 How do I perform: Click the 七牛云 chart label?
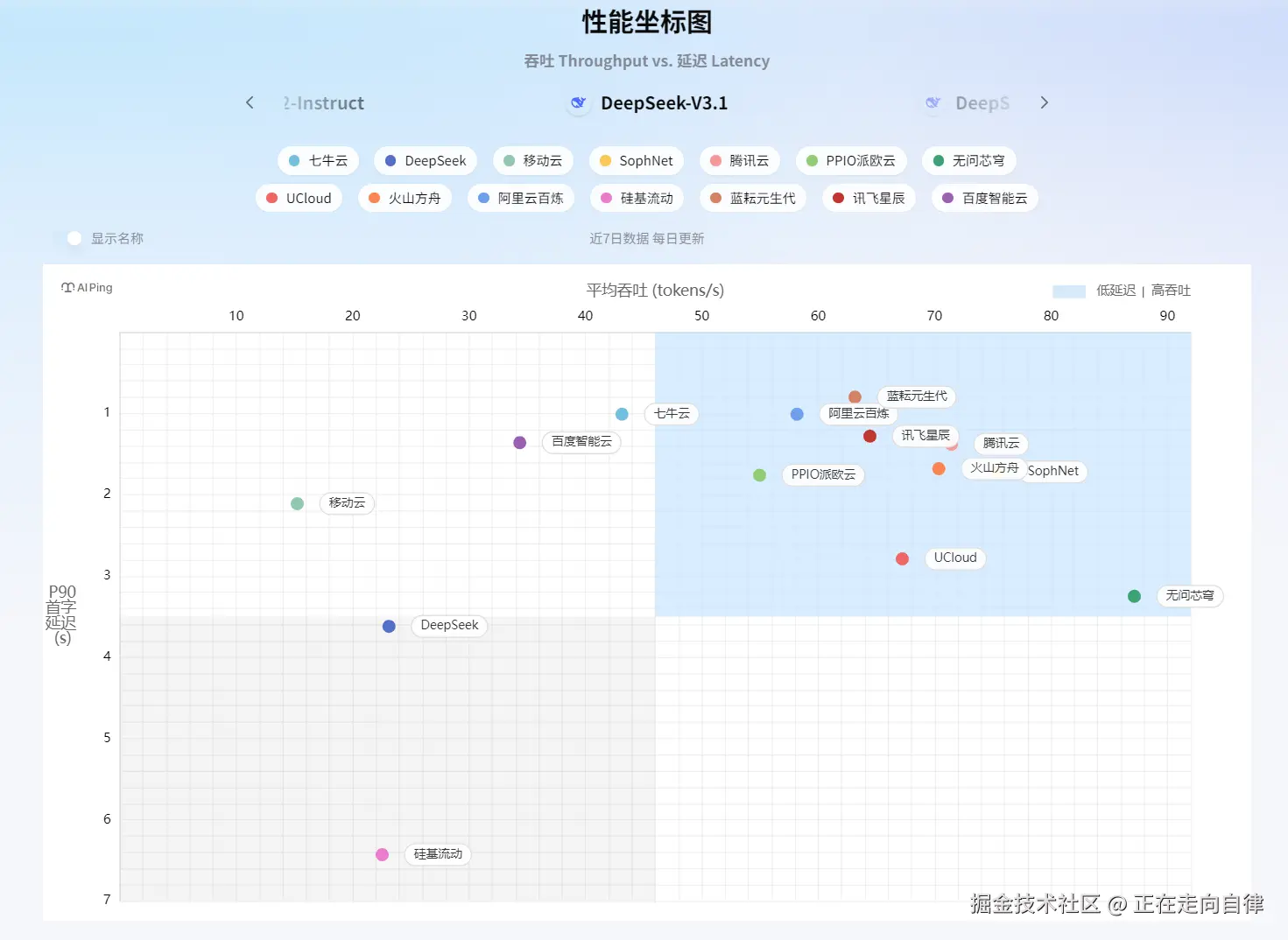(672, 414)
